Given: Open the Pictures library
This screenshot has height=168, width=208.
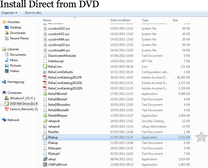Looking at the screenshot, I should [x=16, y=66].
